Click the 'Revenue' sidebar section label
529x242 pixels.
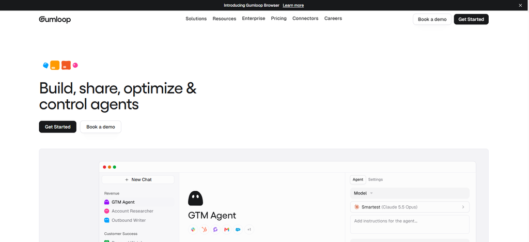coord(112,193)
